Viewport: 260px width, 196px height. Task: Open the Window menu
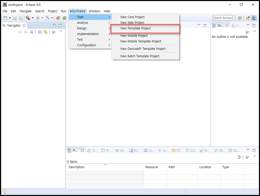click(x=95, y=11)
